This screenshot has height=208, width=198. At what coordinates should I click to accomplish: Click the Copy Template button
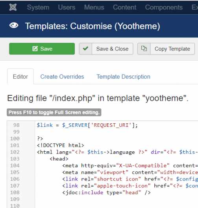point(166,49)
